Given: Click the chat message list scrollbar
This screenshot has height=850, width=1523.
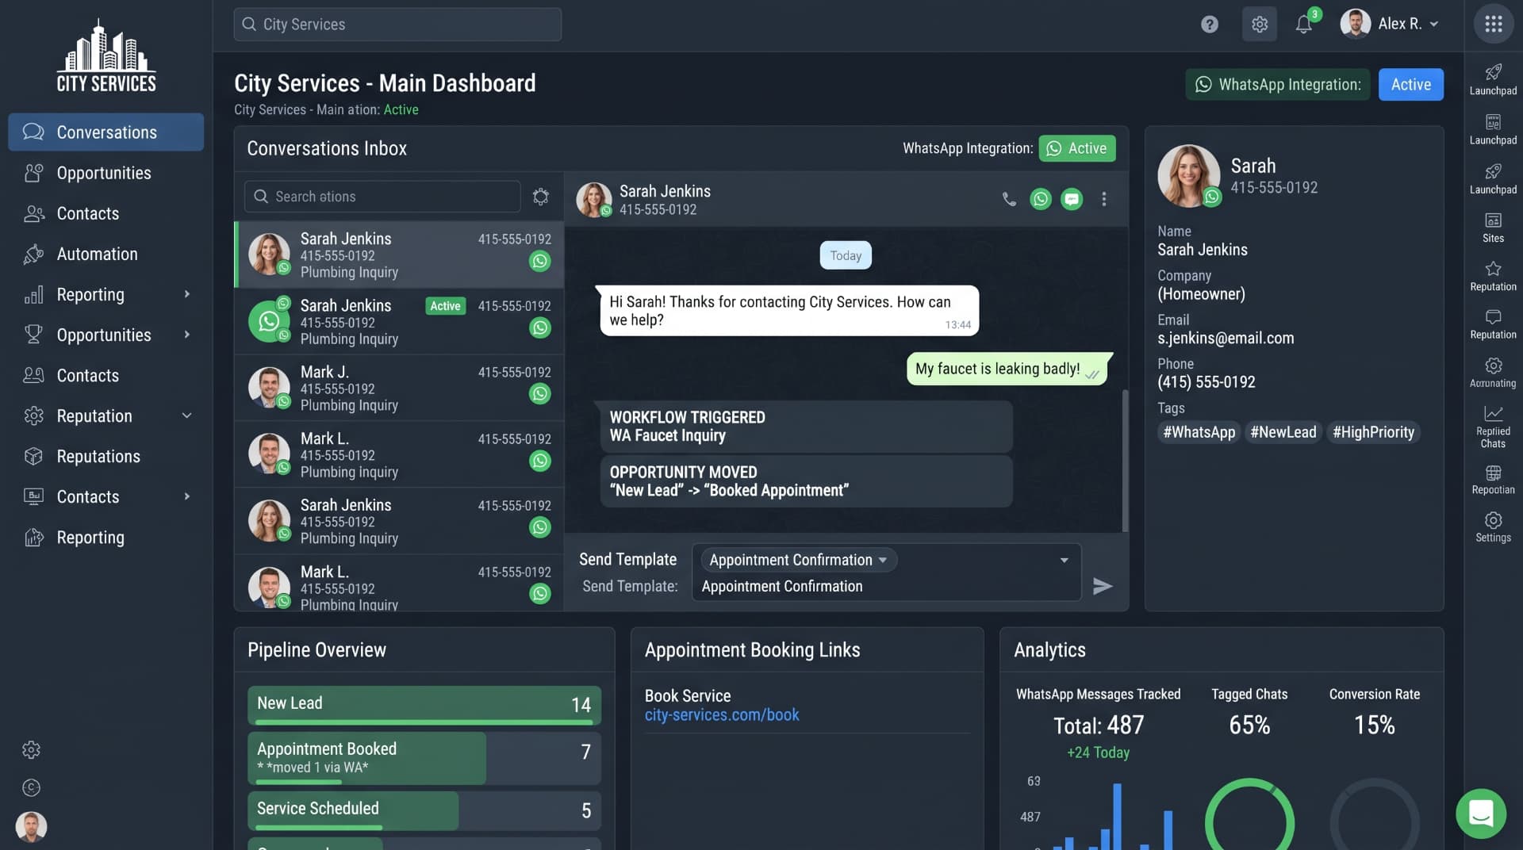Looking at the screenshot, I should point(1124,460).
